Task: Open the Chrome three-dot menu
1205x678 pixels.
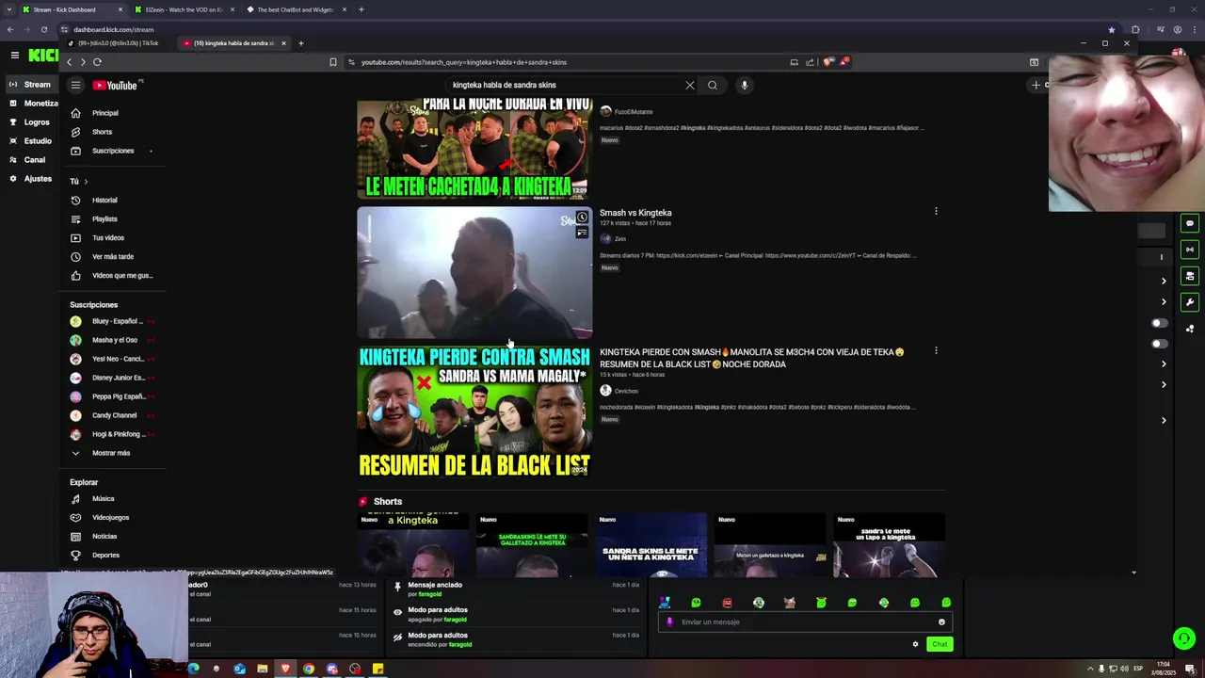Action: [x=1193, y=29]
